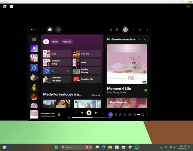Open the Spotify search button
This screenshot has height=151, width=193.
click(x=58, y=30)
